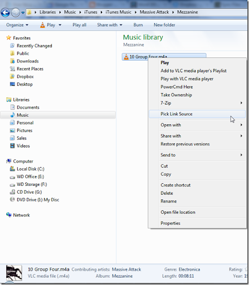The width and height of the screenshot is (249, 285).
Task: Click the Pictures library icon
Action: tap(12, 130)
